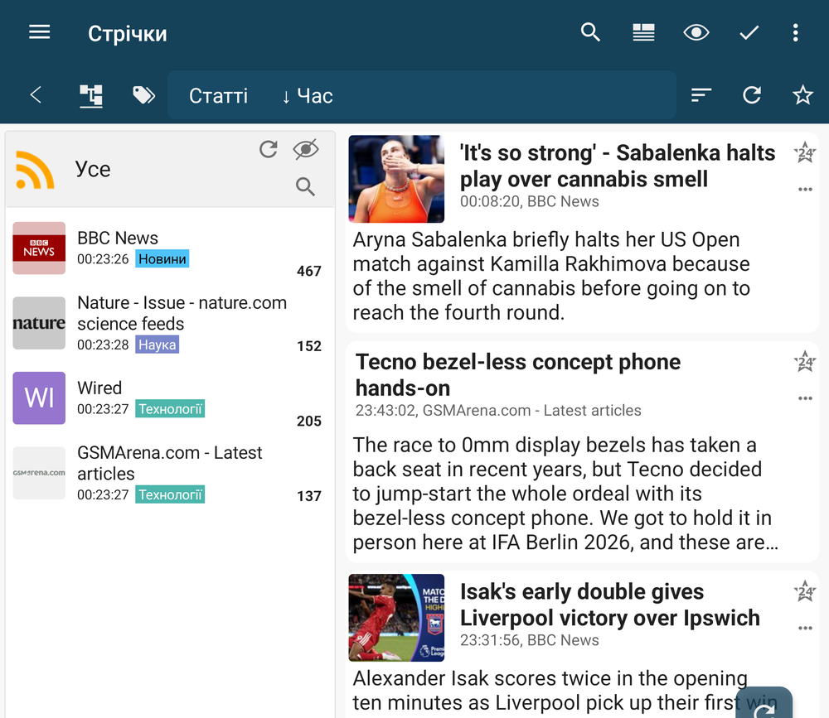Open the feed tree structure view

click(91, 95)
